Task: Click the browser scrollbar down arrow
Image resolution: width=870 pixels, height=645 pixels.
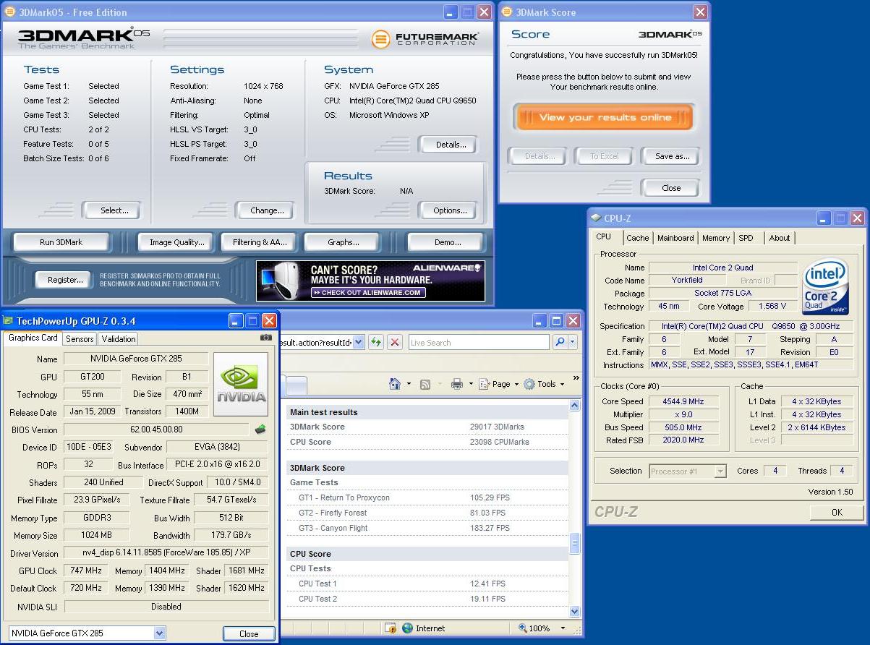Action: (575, 612)
